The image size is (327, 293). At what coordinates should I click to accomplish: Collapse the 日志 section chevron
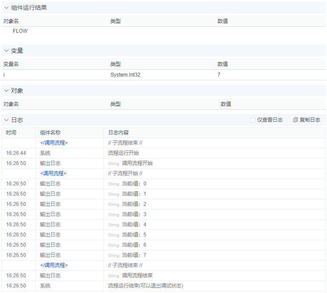6,120
